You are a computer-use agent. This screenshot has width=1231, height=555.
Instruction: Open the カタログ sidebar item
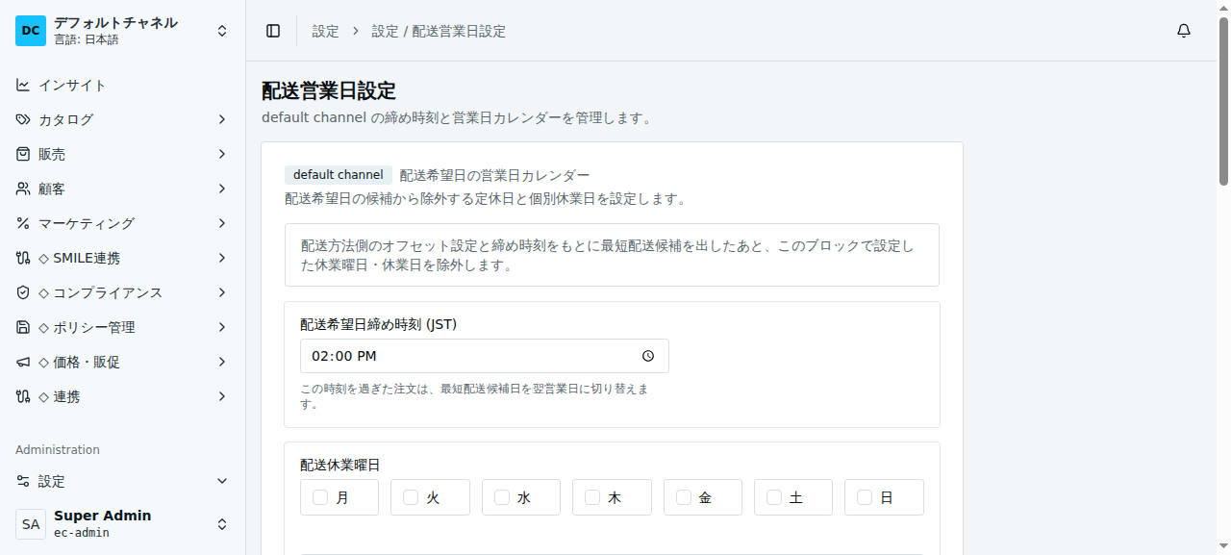tap(123, 119)
